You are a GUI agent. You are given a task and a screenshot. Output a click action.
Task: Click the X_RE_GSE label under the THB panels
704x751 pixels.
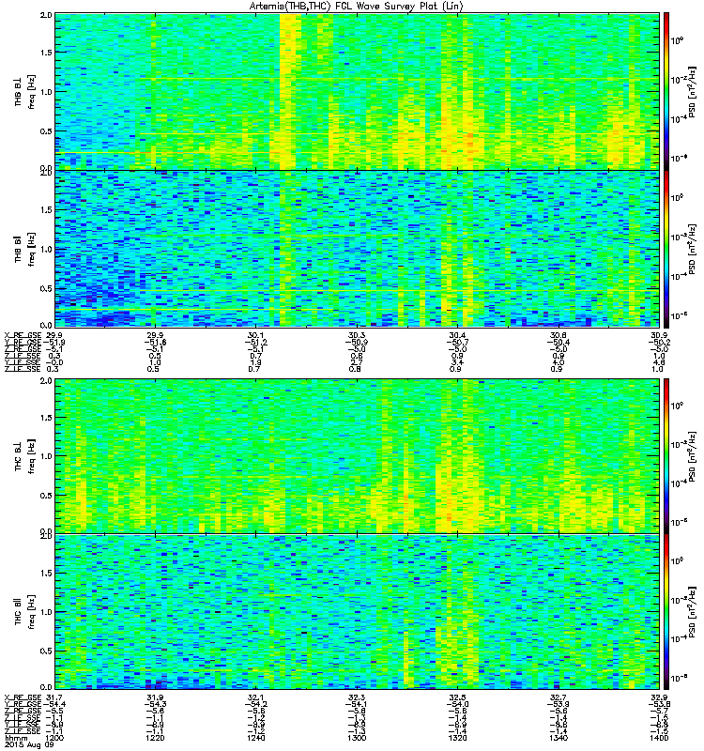[23, 335]
